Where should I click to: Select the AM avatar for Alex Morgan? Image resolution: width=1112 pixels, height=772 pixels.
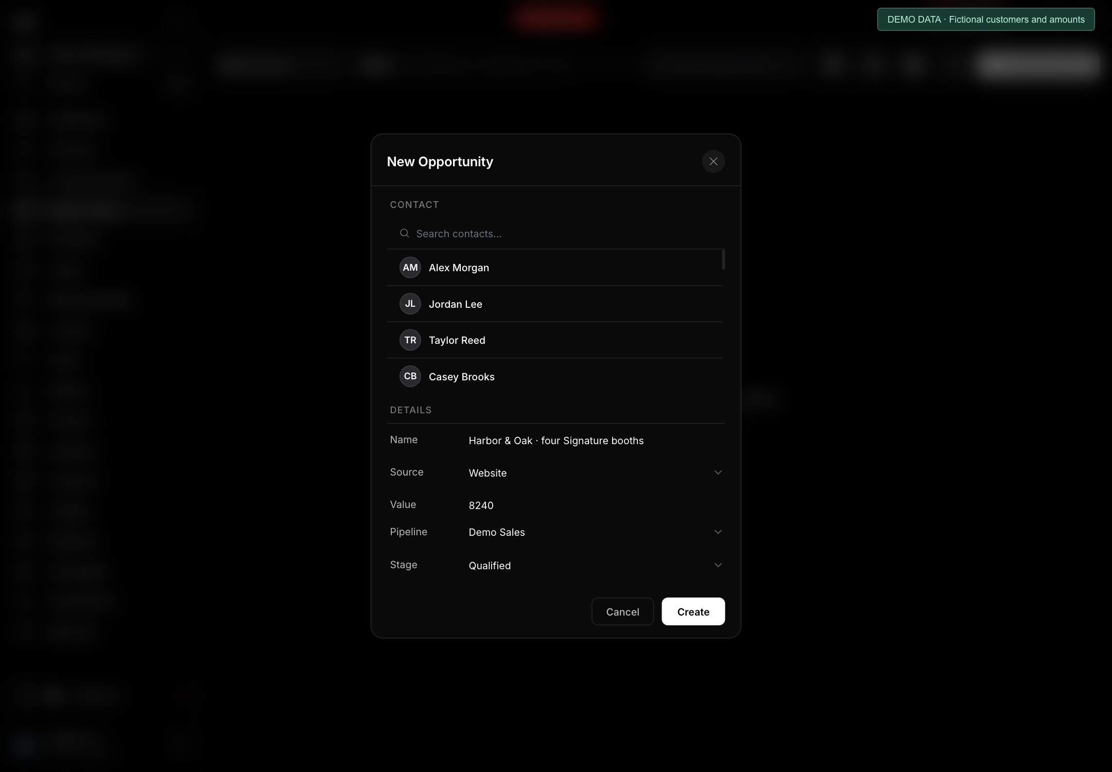pyautogui.click(x=410, y=268)
